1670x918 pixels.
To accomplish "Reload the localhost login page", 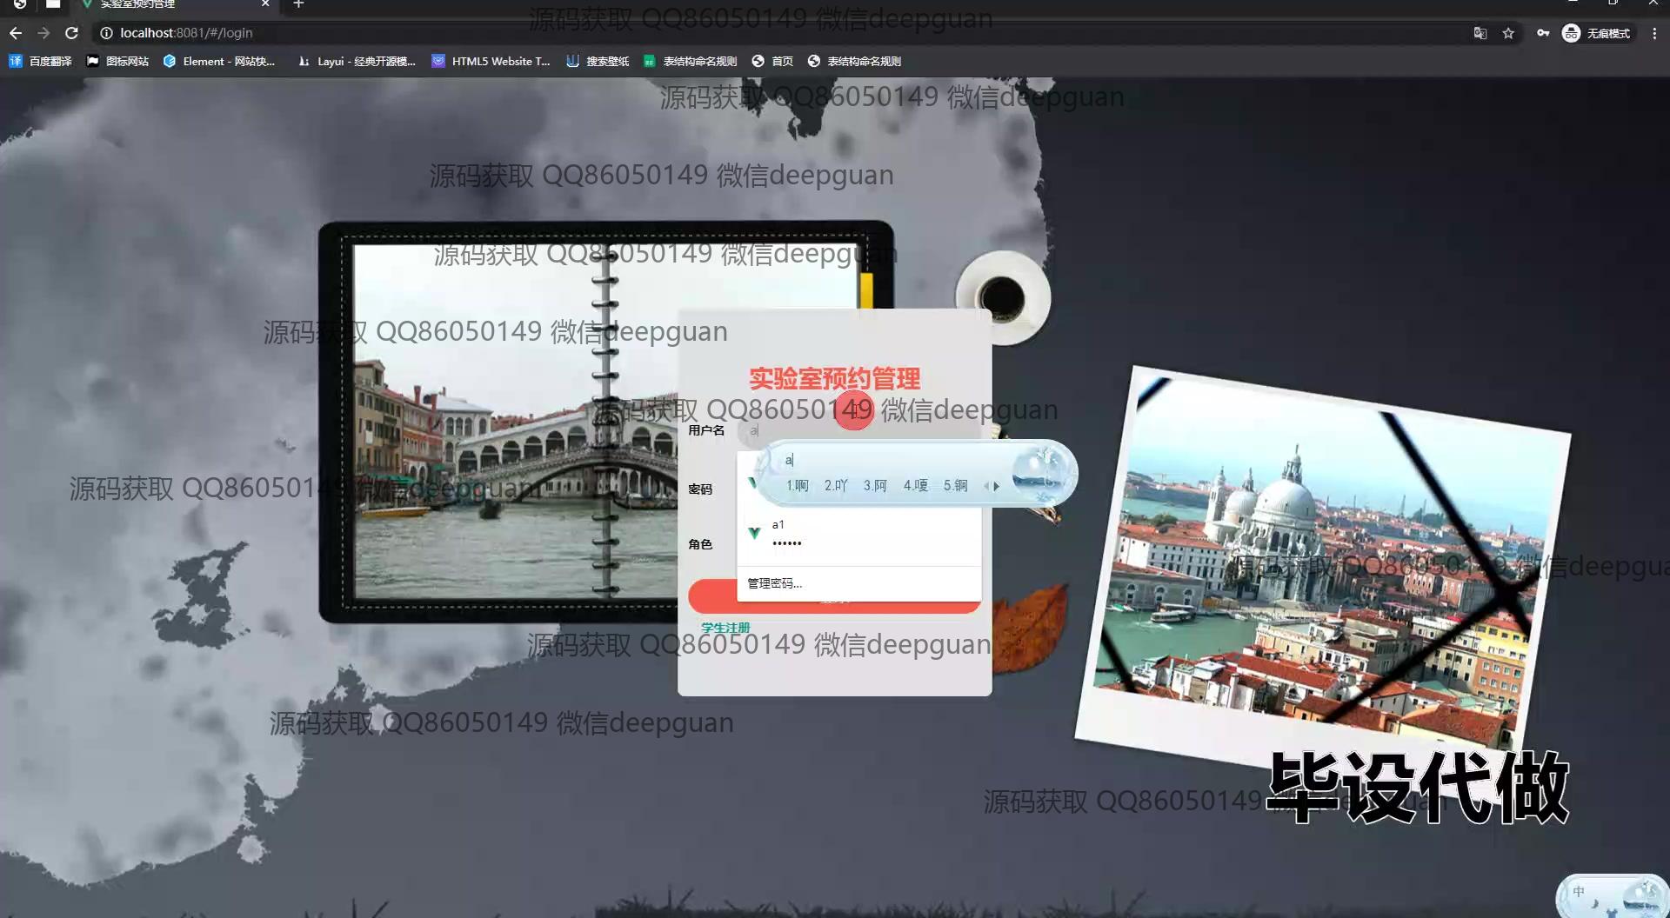I will pos(72,33).
